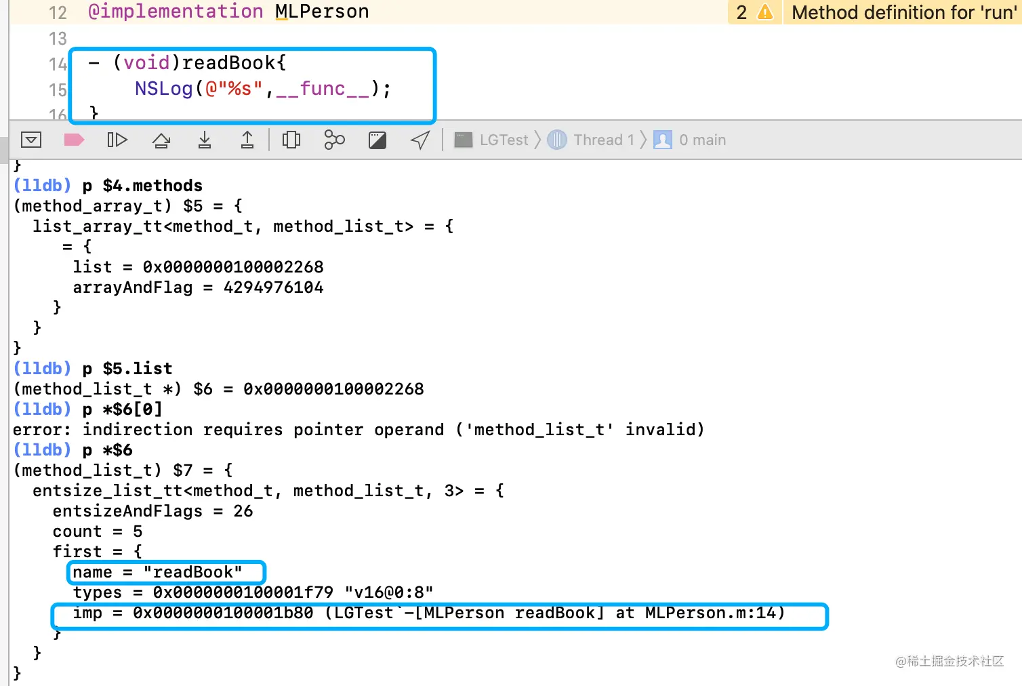This screenshot has height=686, width=1022.
Task: Click the "first = {" console line
Action: click(98, 551)
